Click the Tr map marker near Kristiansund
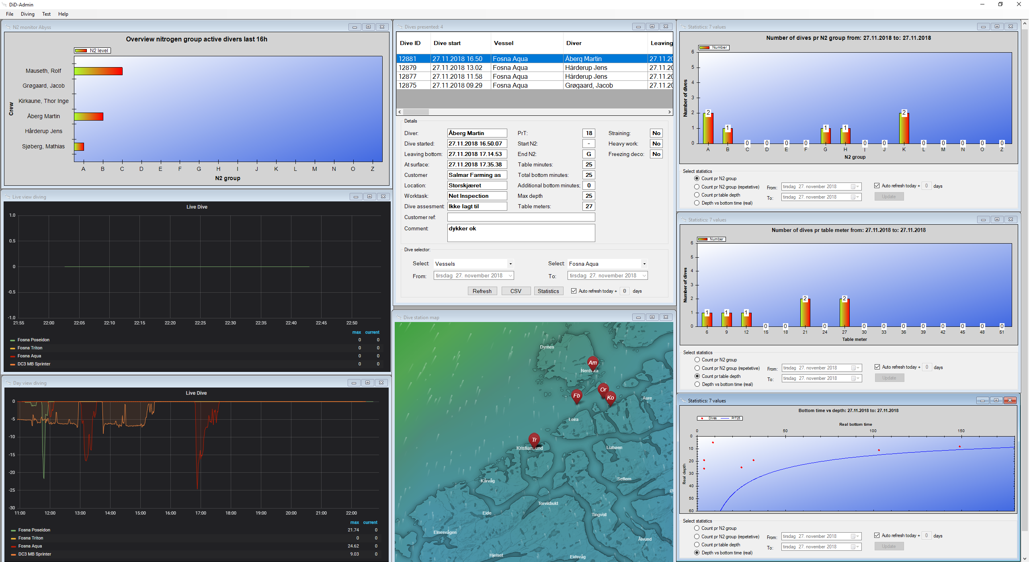The image size is (1029, 562). tap(534, 439)
